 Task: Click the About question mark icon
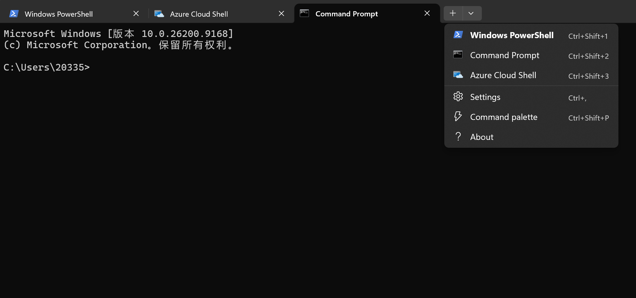click(x=458, y=137)
